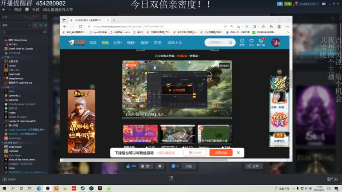
Task: Click the browser back arrow
Action: click(65, 26)
